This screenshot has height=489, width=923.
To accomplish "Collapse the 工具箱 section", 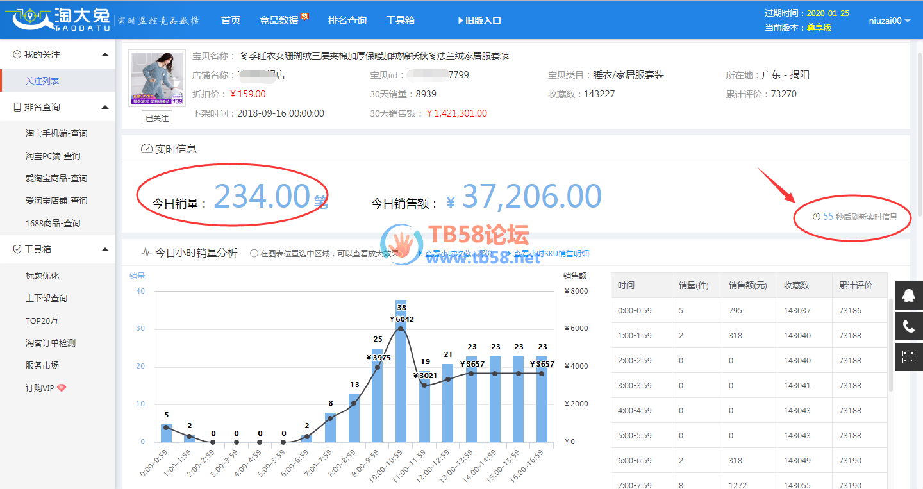I will click(105, 249).
